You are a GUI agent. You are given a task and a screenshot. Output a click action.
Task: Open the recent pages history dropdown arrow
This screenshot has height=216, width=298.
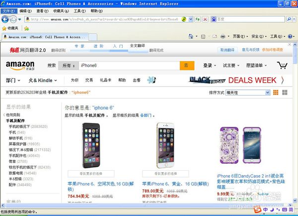[19, 19]
